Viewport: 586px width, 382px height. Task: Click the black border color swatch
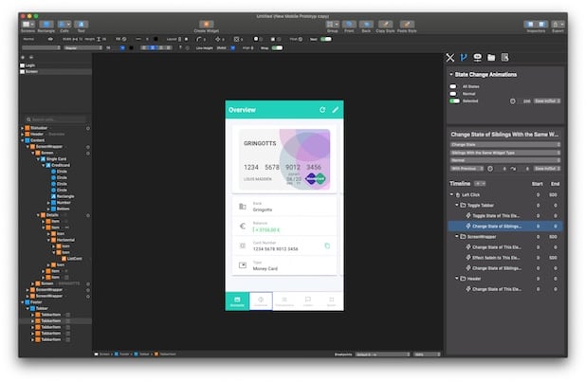point(156,39)
